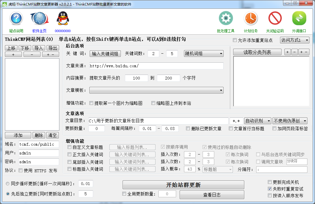This screenshot has height=204, width=315.
Task: Expand the 文章模板 dropdown
Action: 157,90
